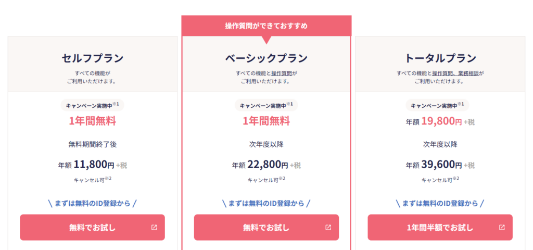Image resolution: width=533 pixels, height=250 pixels.
Task: Click キャンペーン実施中 badge in Basic plan
Action: (x=266, y=106)
